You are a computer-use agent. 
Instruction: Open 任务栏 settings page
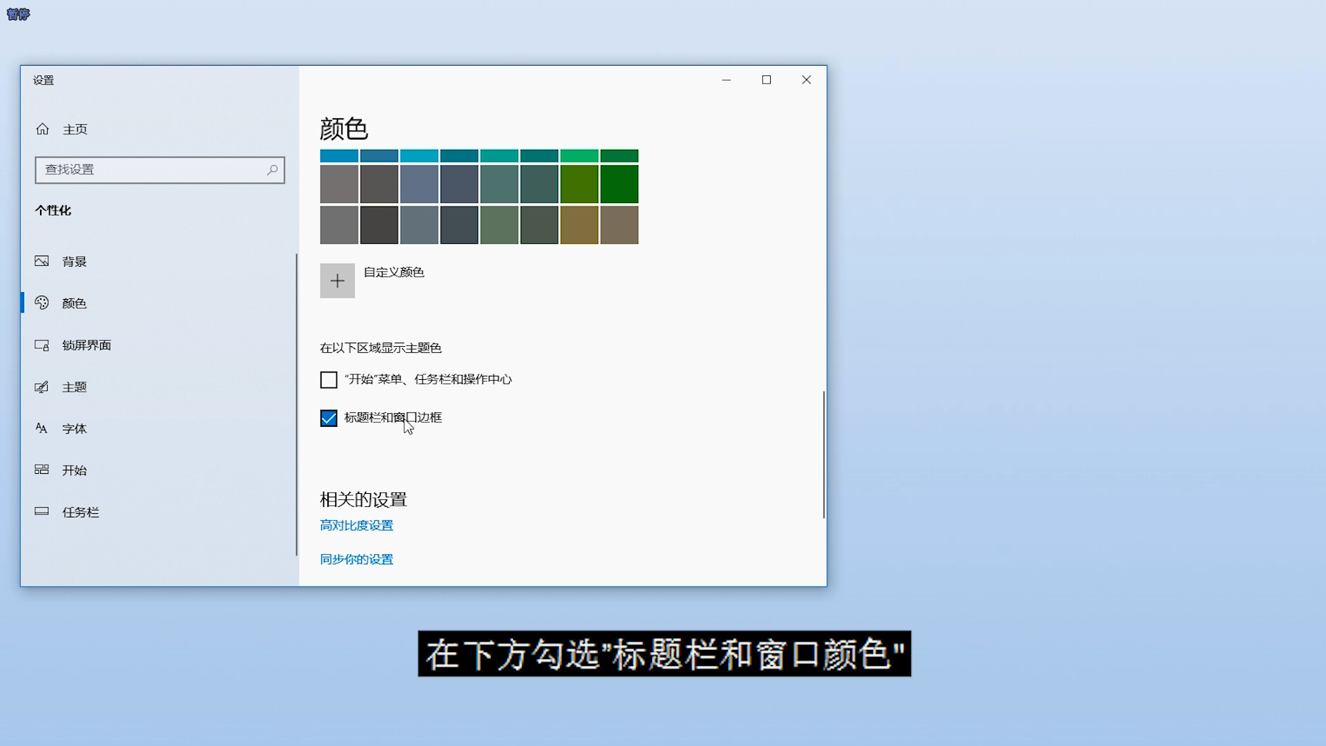click(x=160, y=512)
